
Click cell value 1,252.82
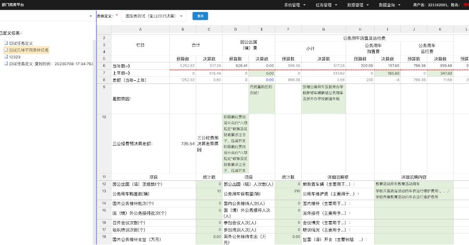click(x=183, y=66)
